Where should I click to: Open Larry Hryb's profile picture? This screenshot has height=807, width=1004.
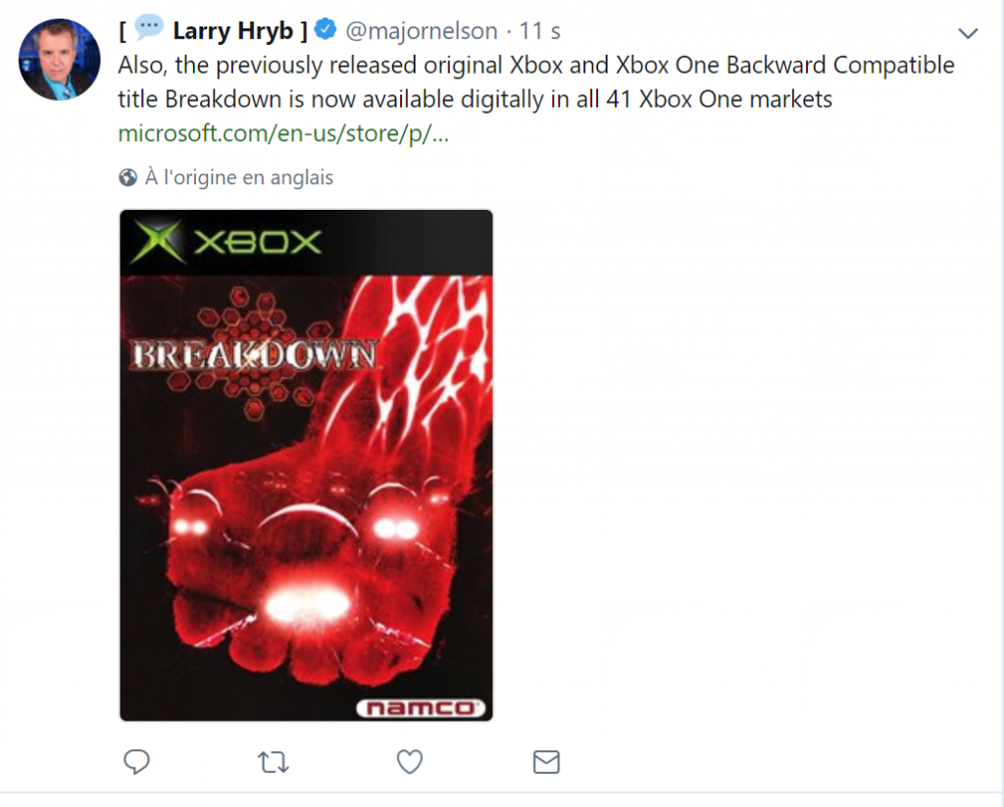(60, 60)
